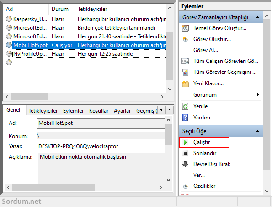Click details pane horizontal scroll right arrow
Image resolution: width=272 pixels, height=207 pixels.
[x=161, y=187]
